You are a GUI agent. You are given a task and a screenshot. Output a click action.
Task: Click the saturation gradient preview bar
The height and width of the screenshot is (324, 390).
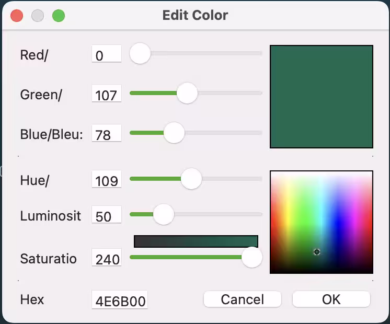[x=196, y=241]
